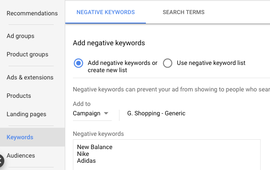Open Audiences from the sidebar

click(20, 155)
